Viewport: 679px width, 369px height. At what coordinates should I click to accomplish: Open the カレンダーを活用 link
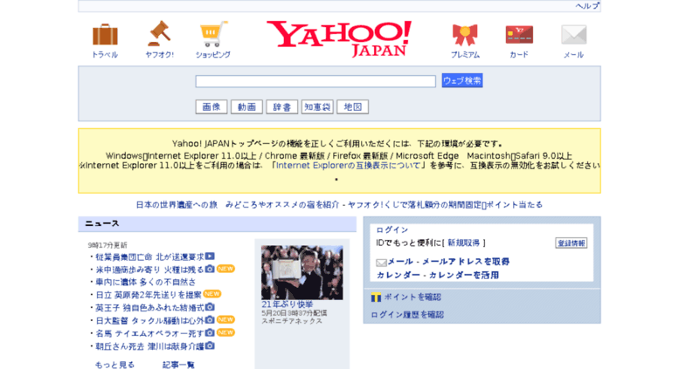click(x=464, y=275)
